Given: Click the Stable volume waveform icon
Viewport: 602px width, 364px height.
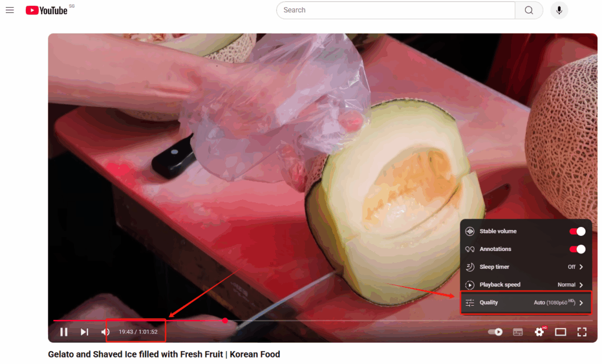Looking at the screenshot, I should coord(470,231).
